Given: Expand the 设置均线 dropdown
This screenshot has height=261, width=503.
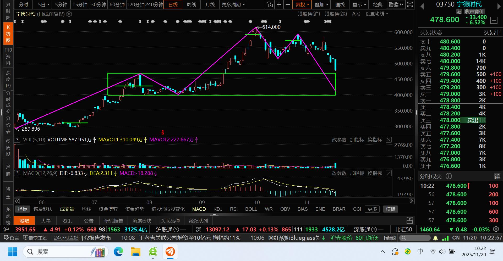Looking at the screenshot, I should click(377, 14).
